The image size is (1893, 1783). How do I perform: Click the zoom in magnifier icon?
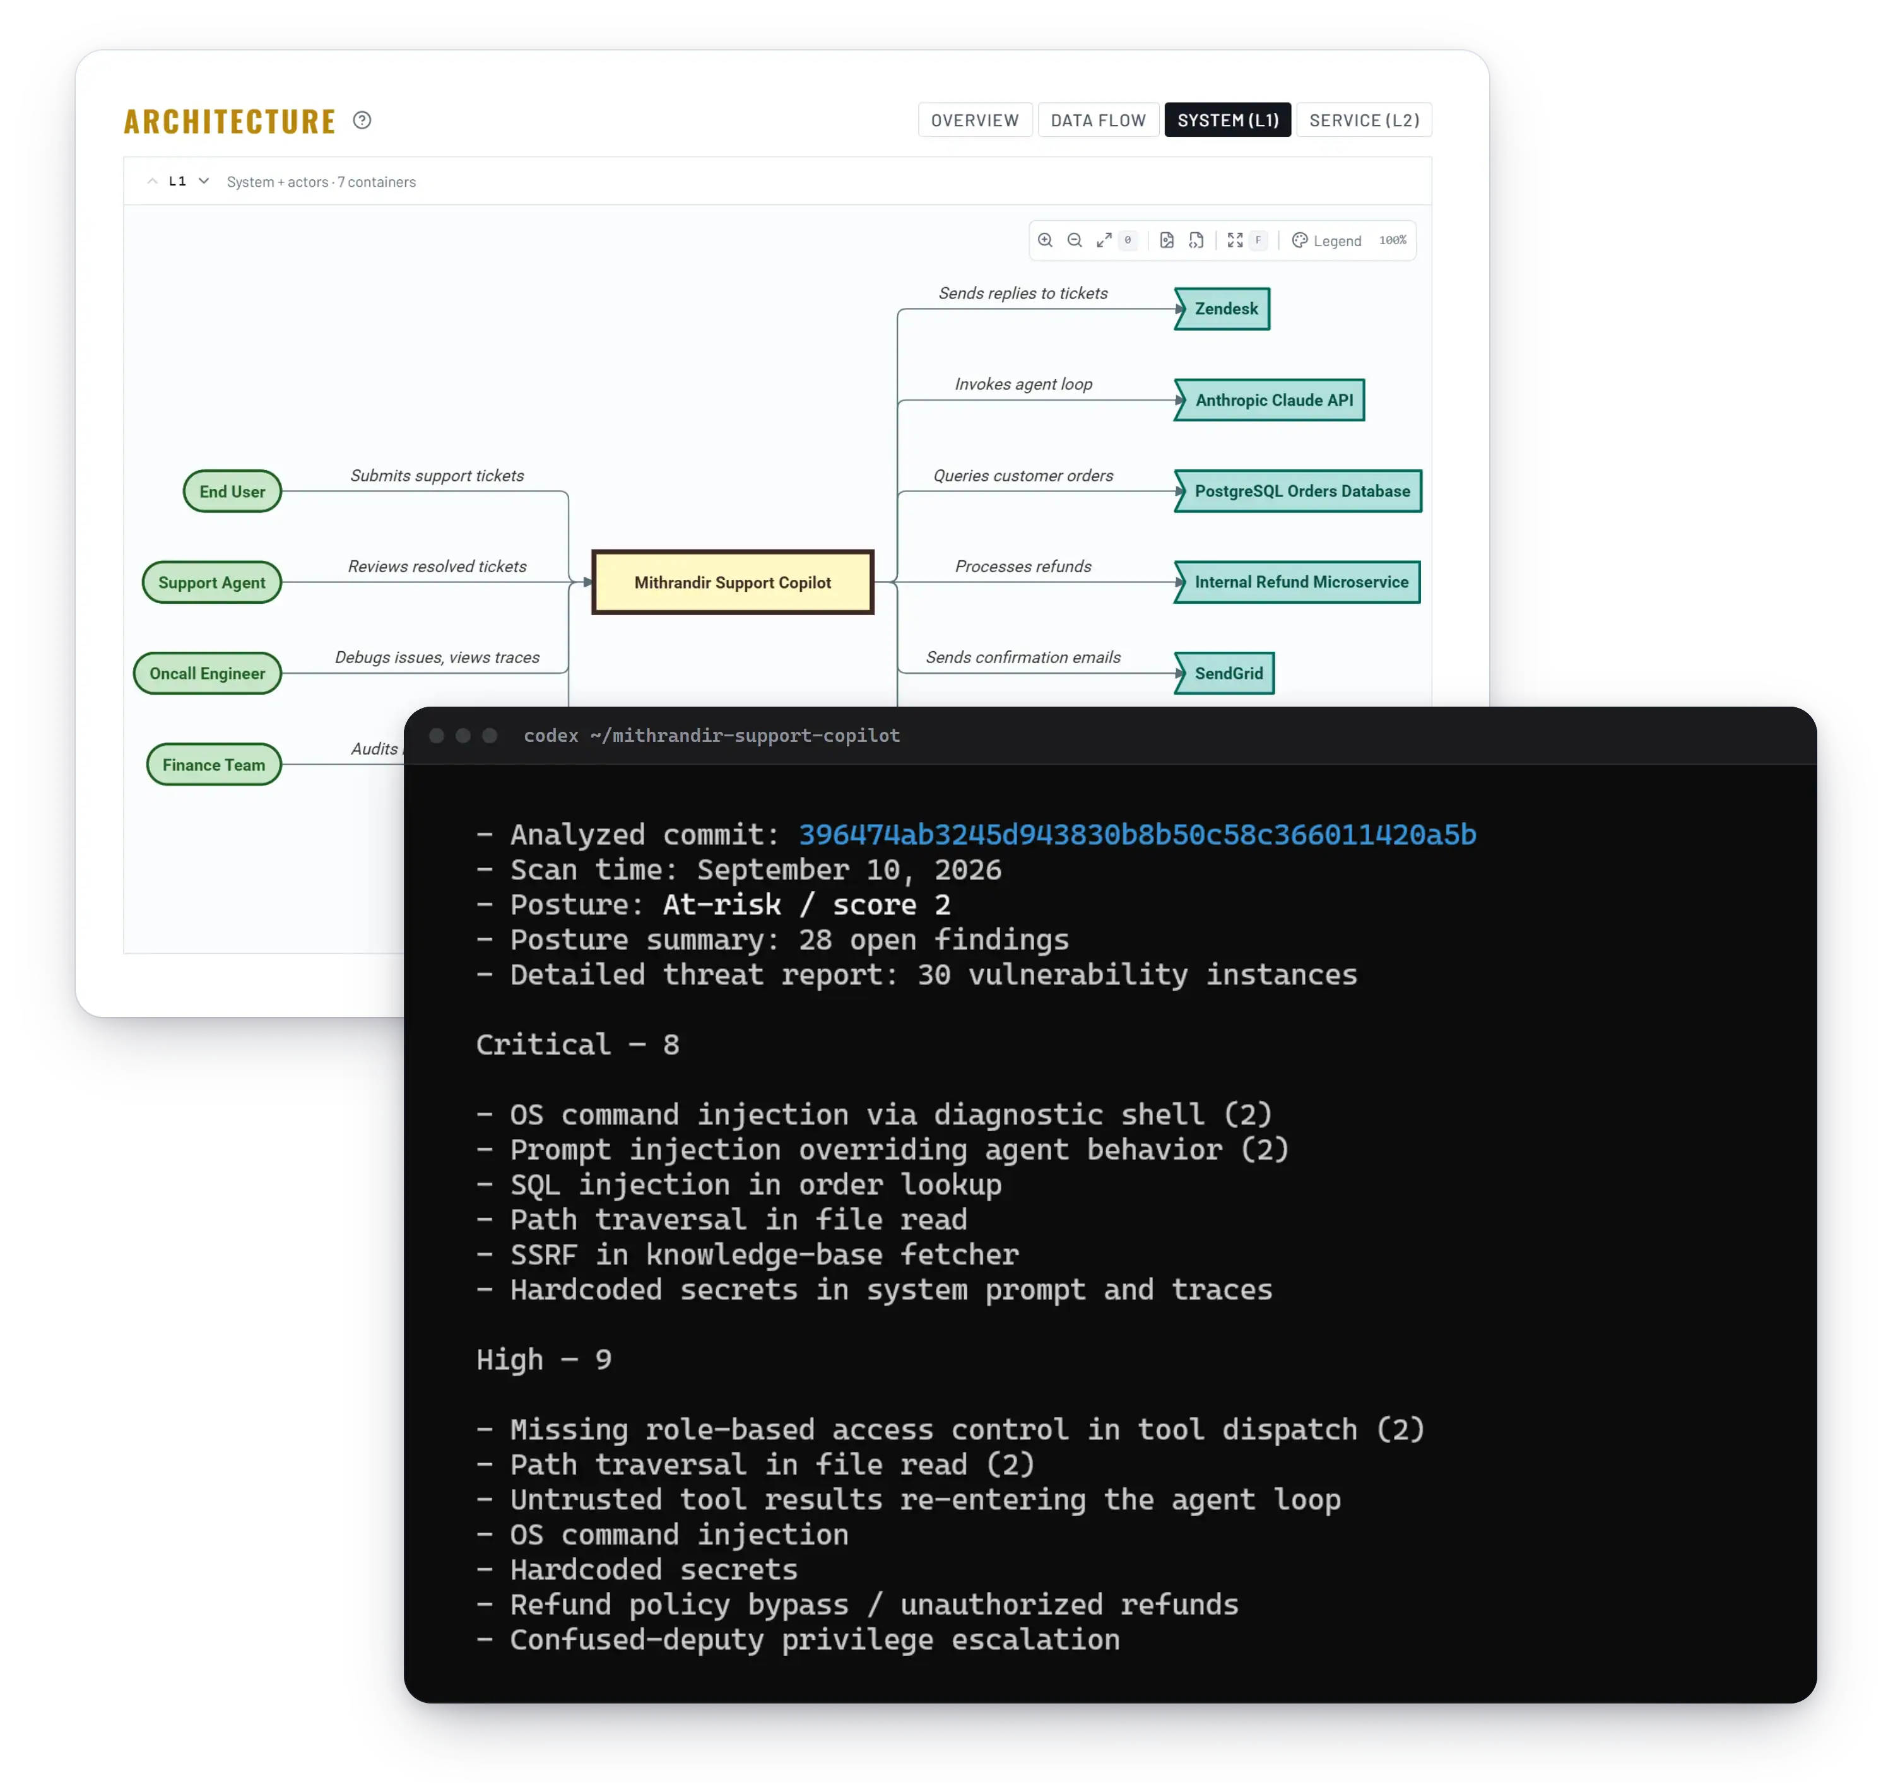tap(1044, 240)
